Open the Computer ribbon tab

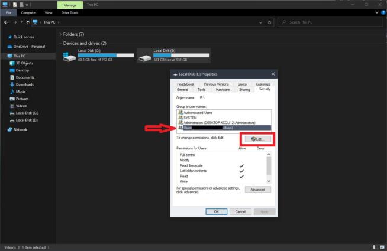click(28, 13)
